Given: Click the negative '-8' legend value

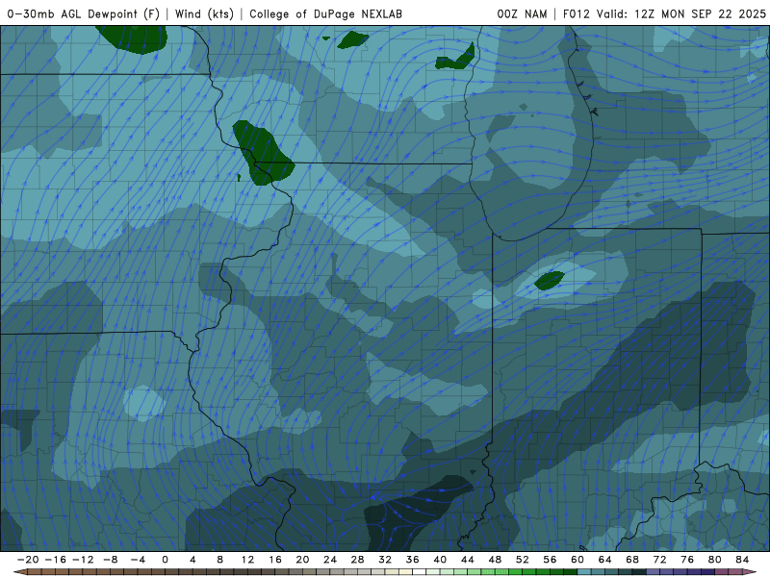Looking at the screenshot, I should click(110, 560).
